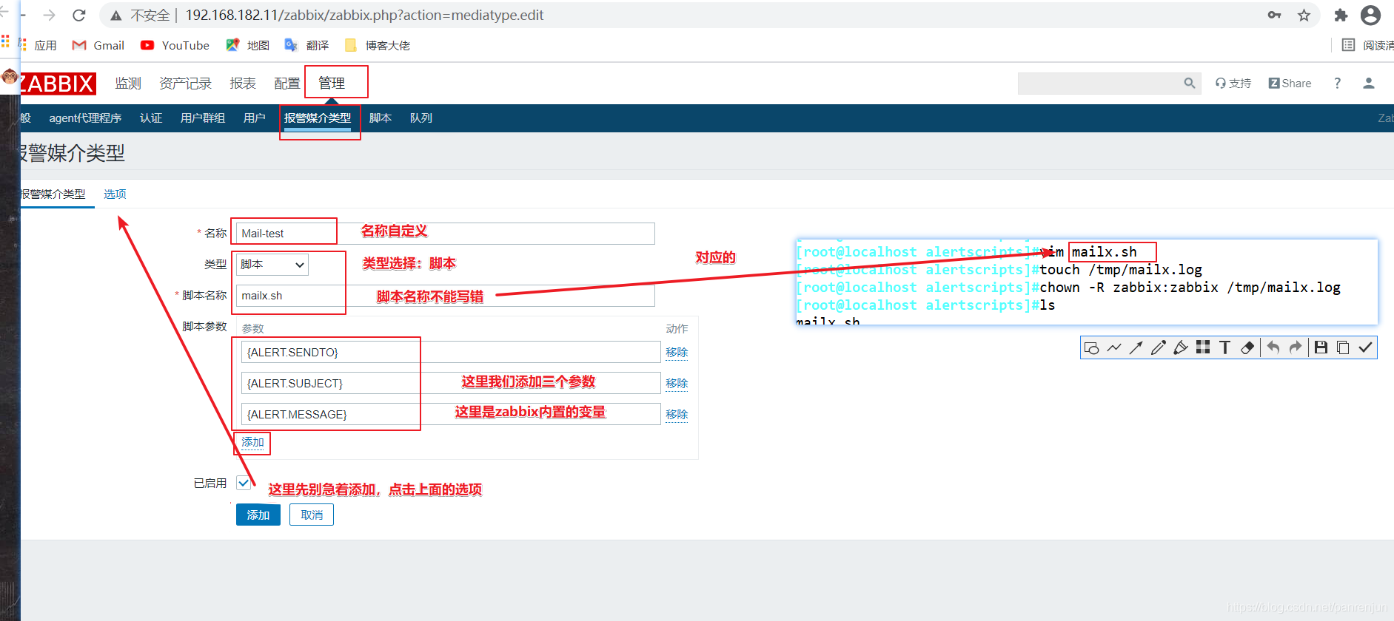Viewport: 1394px width, 621px height.
Task: Click the ZABBIX logo
Action: (57, 84)
